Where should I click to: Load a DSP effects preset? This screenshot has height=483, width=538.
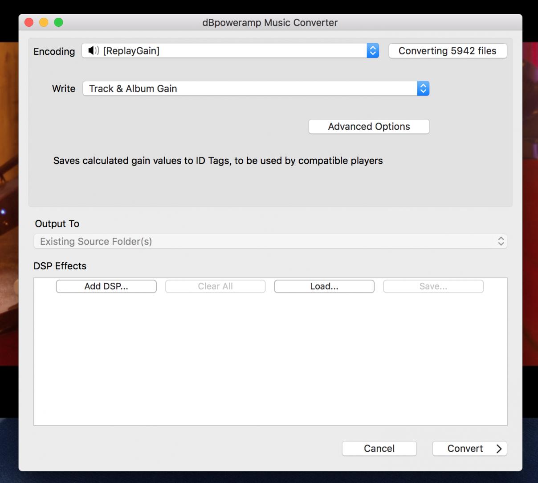point(324,286)
